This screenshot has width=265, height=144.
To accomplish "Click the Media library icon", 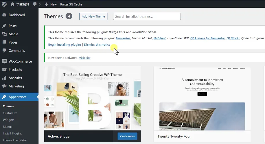I will tap(4, 34).
